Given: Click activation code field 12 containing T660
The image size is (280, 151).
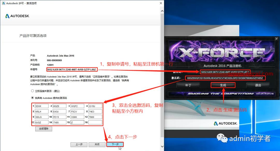Looking at the screenshot, I should coord(95,117).
